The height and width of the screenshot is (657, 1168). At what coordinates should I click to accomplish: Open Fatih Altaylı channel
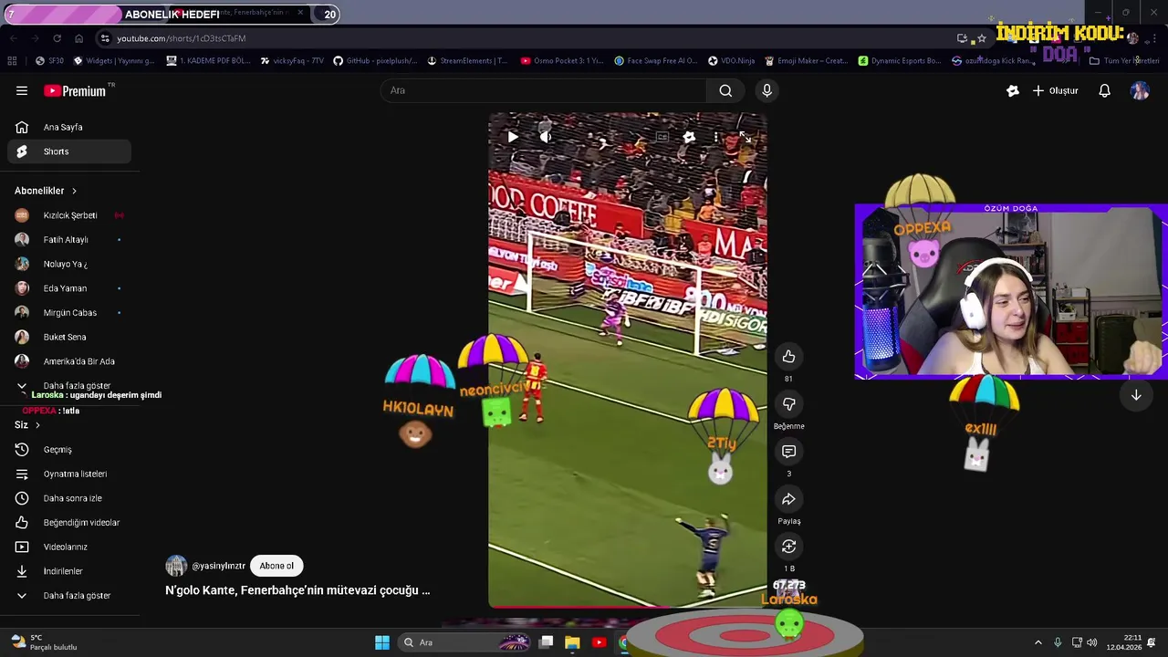69,240
